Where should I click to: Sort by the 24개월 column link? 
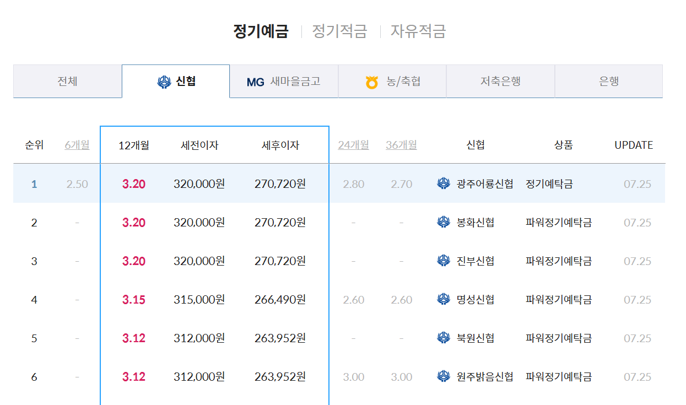pyautogui.click(x=354, y=145)
